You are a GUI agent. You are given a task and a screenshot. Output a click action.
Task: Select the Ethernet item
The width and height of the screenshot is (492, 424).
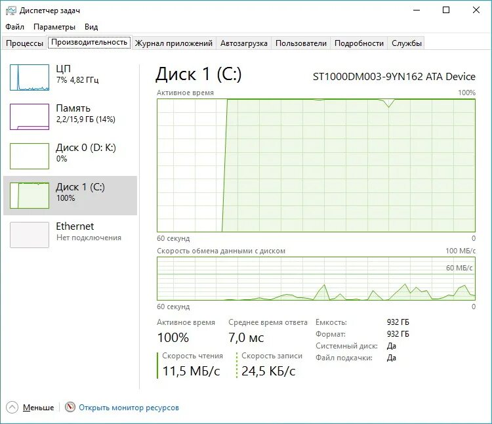(70, 235)
